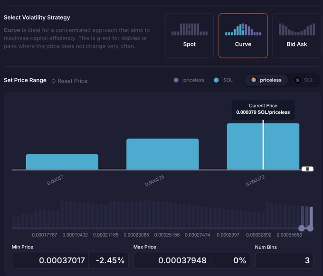Click the Bid Ask U-shaped chart icon

pos(297,29)
